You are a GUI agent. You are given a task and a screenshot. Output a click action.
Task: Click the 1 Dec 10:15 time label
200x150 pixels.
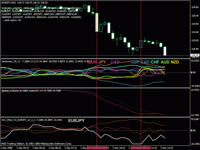click(x=119, y=148)
